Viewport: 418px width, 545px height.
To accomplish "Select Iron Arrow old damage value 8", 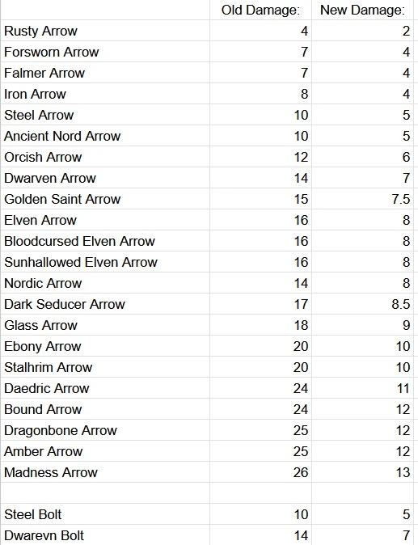I will (260, 94).
